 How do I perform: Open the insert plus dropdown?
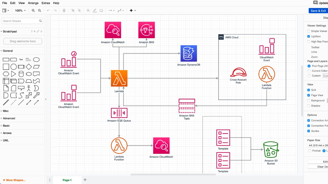point(133,10)
